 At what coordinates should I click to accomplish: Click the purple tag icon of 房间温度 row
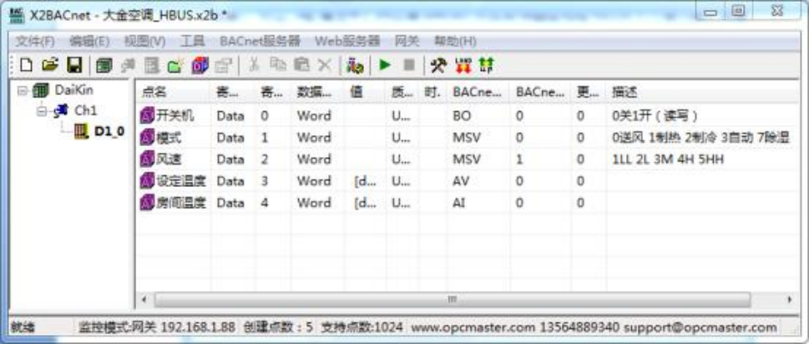pos(147,203)
